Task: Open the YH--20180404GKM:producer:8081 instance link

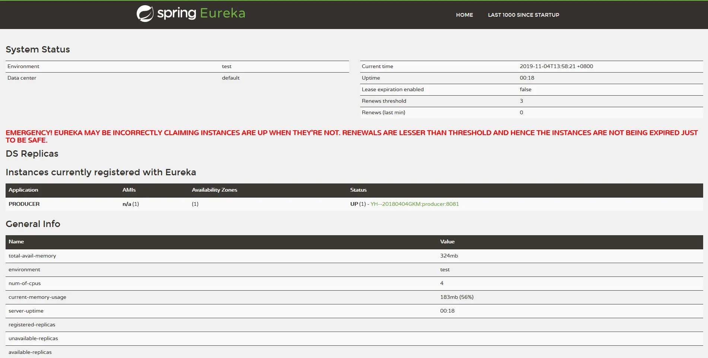Action: [415, 204]
